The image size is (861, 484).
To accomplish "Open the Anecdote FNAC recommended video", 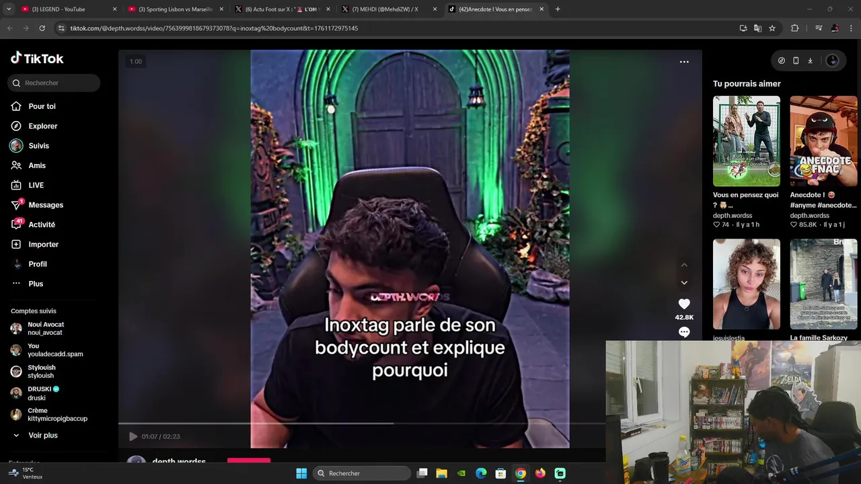I will click(x=823, y=141).
